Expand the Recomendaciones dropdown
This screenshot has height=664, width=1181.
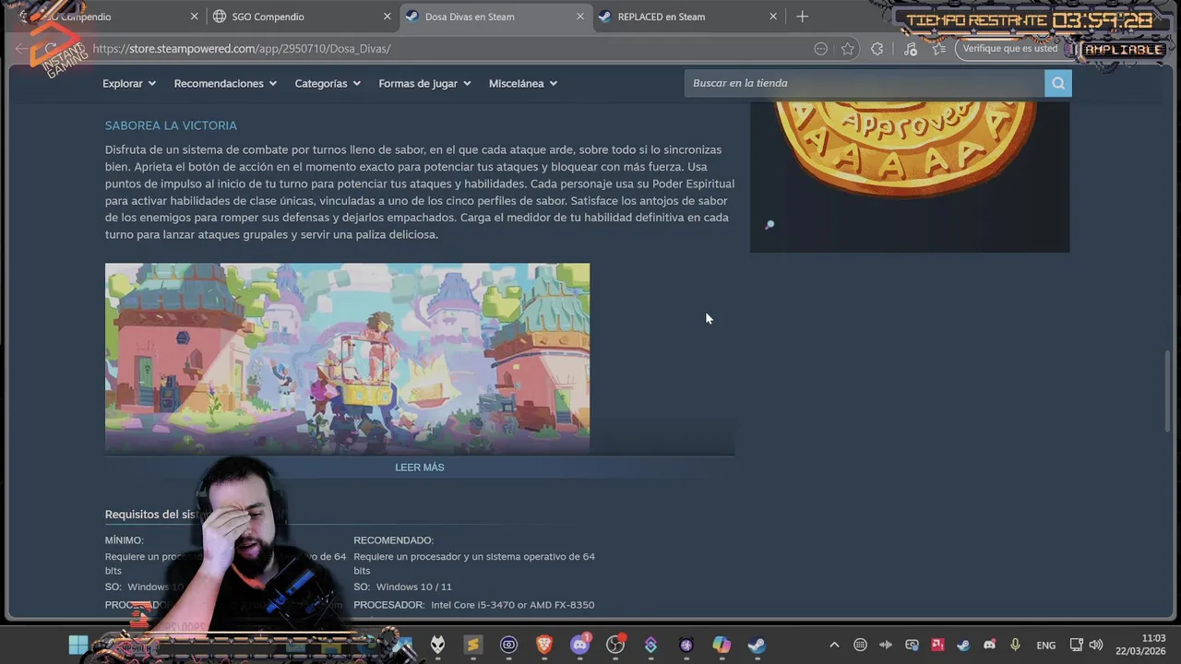pyautogui.click(x=225, y=83)
